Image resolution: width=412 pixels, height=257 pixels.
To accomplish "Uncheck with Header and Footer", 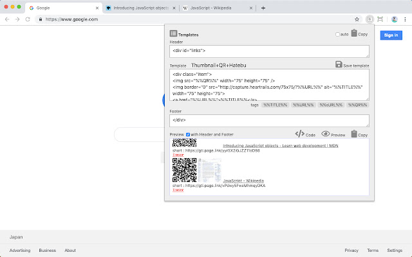I will [188, 134].
